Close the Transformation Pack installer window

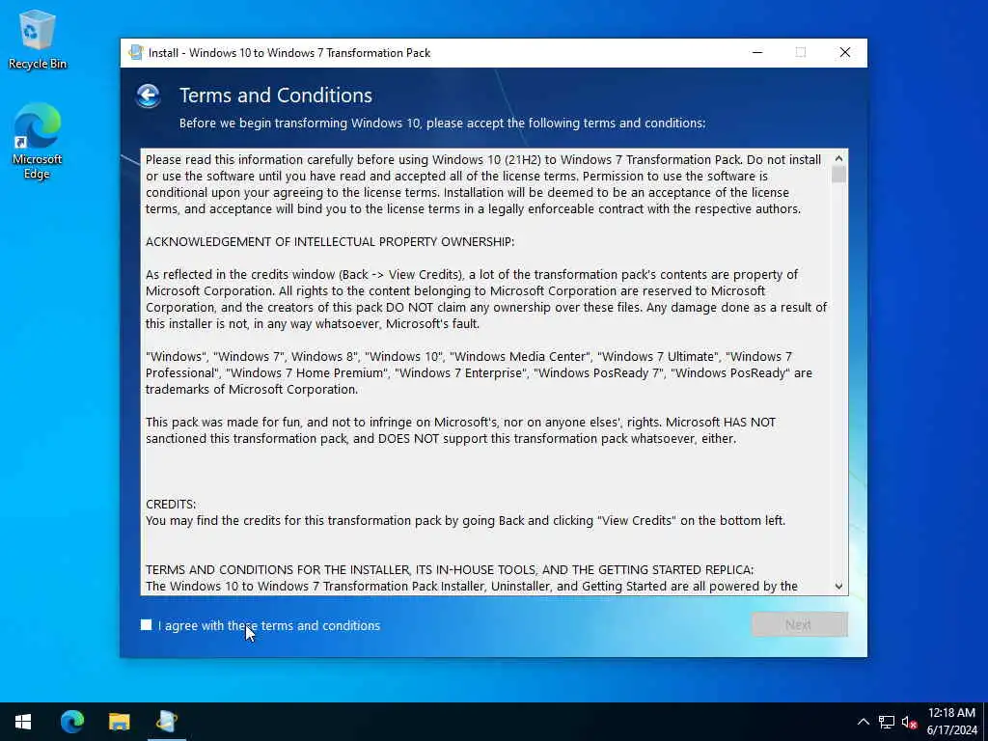845,52
